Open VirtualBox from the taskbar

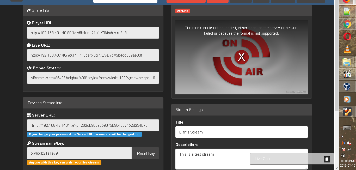tap(347, 87)
